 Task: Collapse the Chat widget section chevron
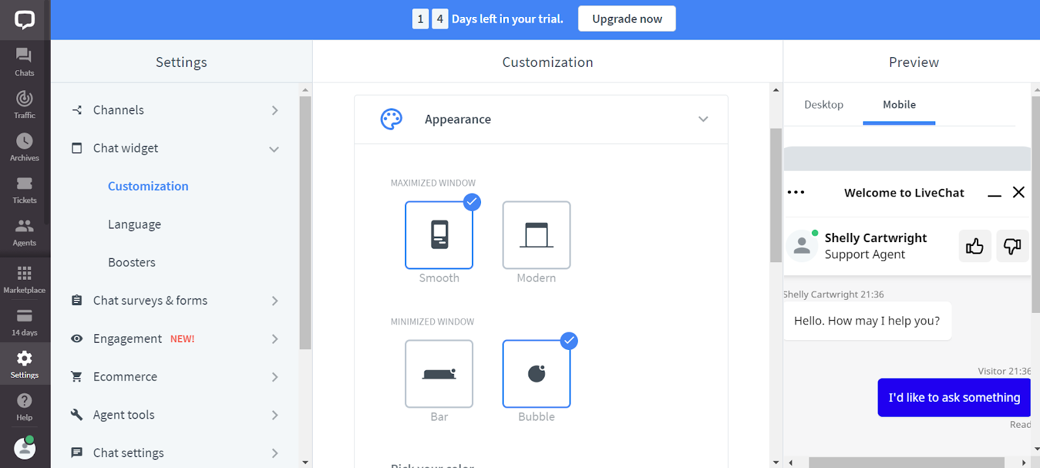(274, 149)
